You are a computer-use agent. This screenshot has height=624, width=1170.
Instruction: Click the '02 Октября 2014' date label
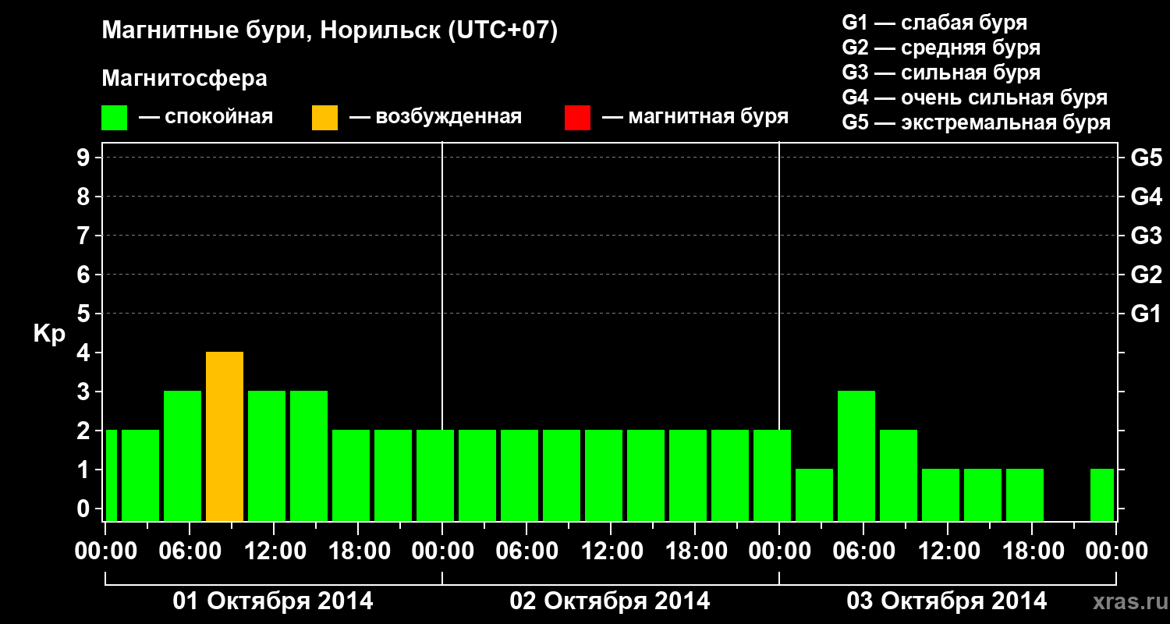pos(610,601)
